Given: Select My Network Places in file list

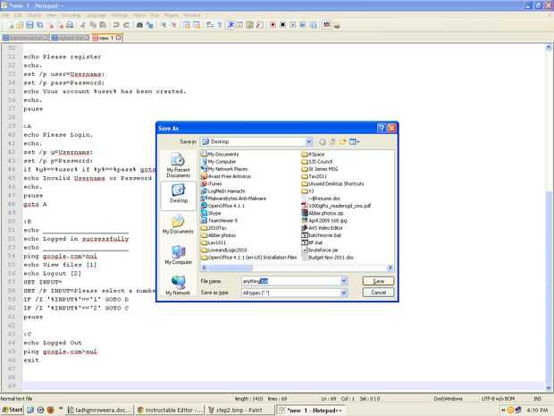Looking at the screenshot, I should 224,169.
